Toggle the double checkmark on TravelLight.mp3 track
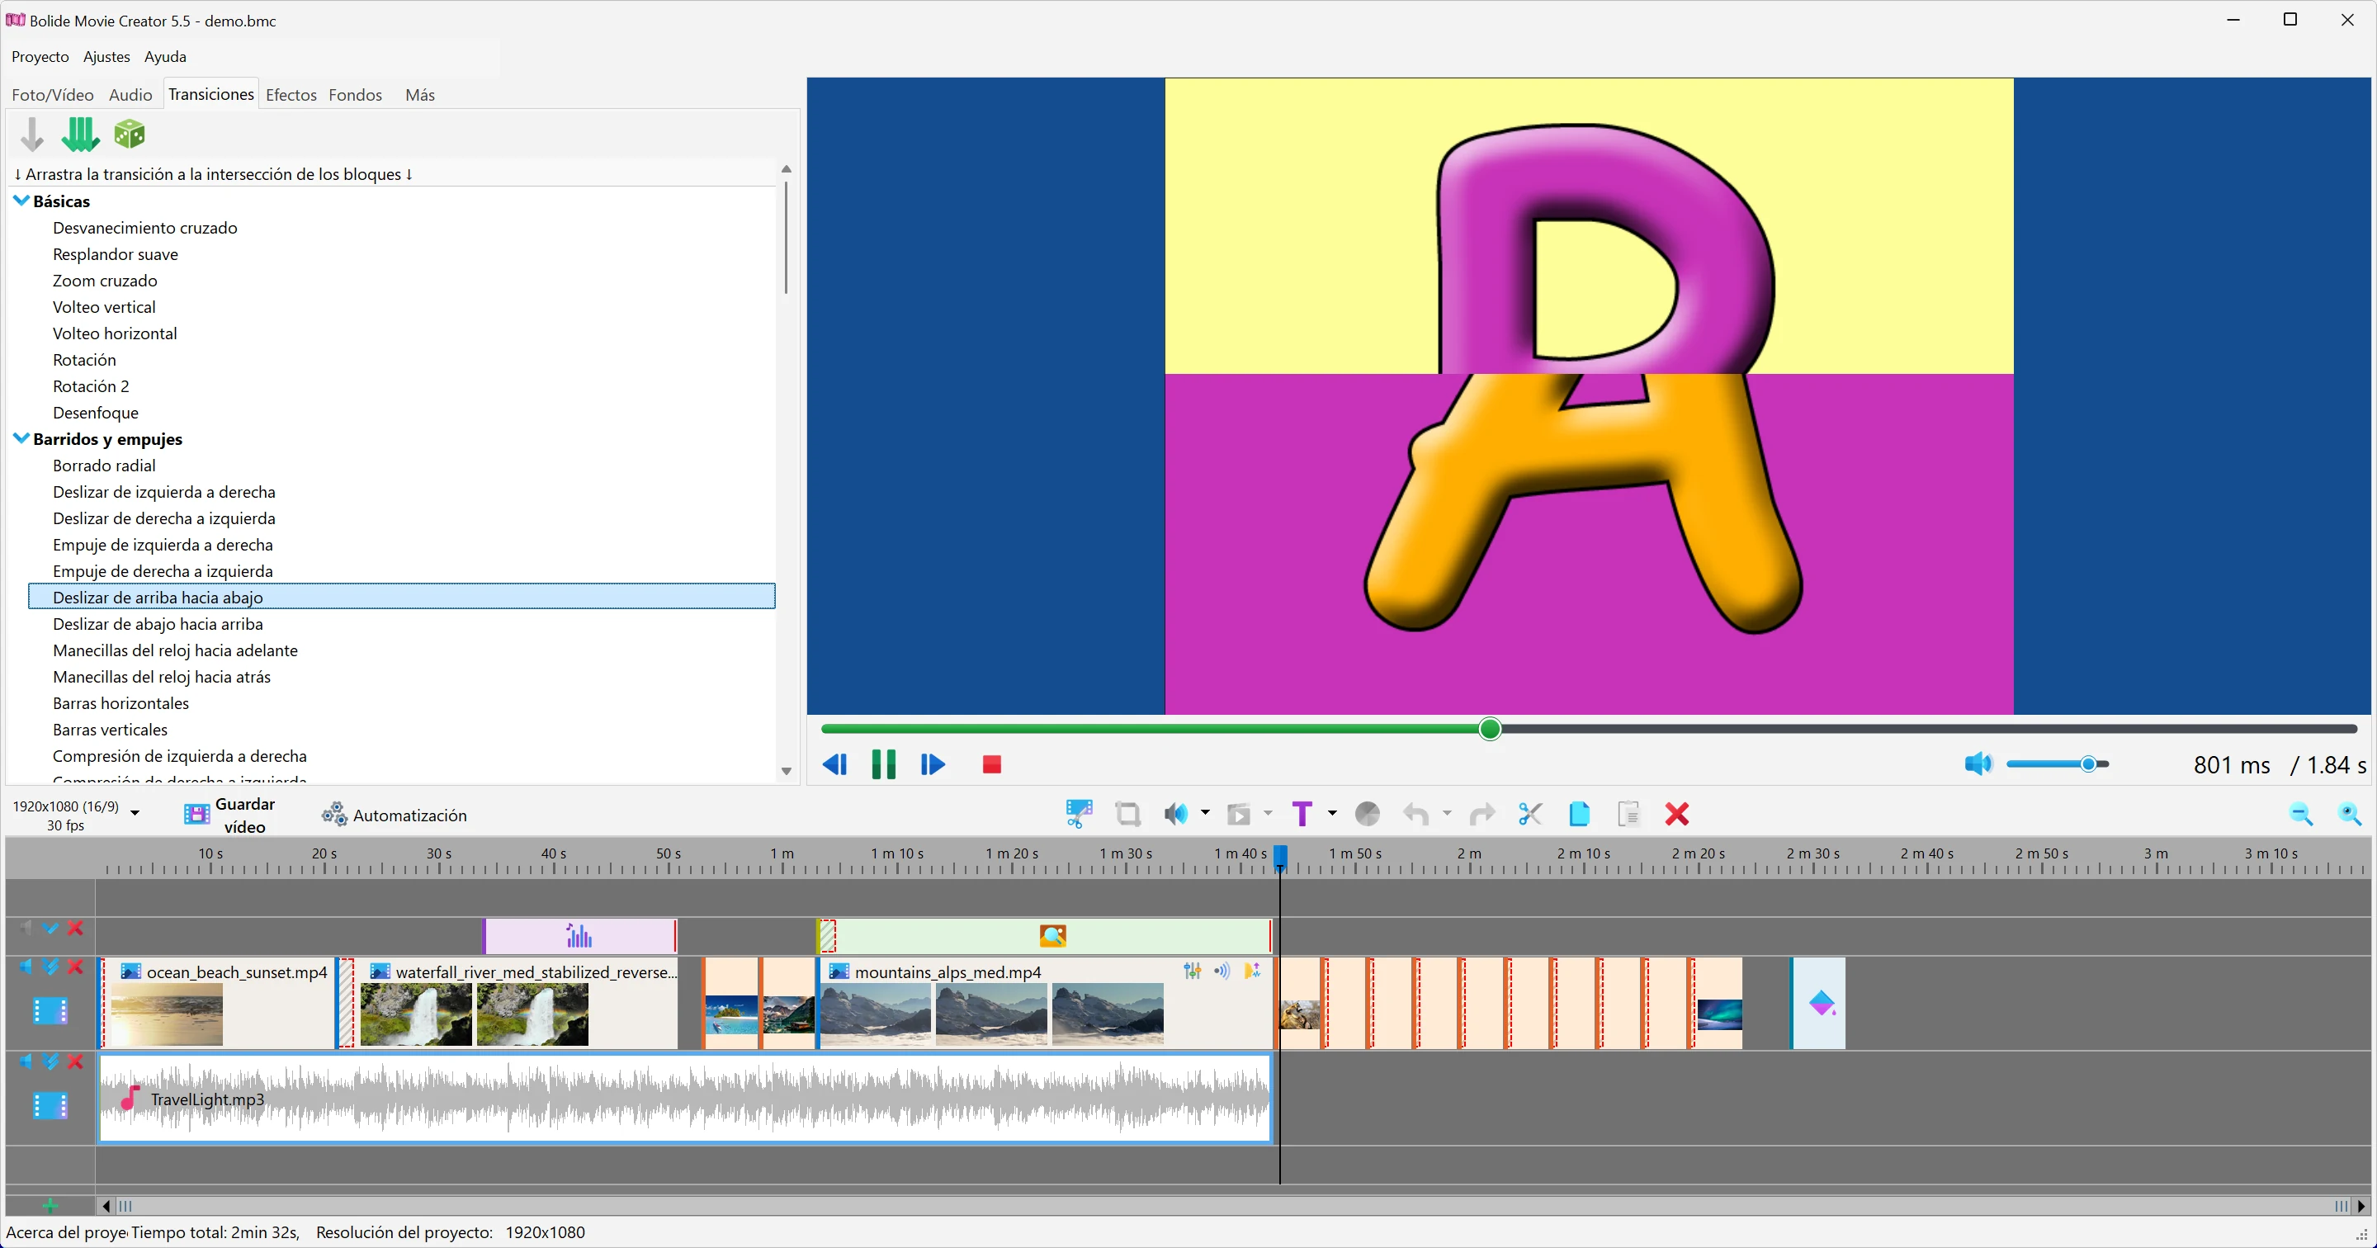This screenshot has height=1248, width=2377. click(x=50, y=1061)
